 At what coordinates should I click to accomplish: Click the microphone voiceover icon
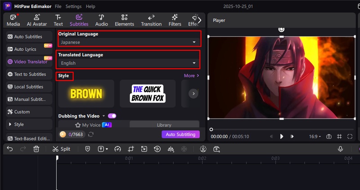(x=341, y=149)
